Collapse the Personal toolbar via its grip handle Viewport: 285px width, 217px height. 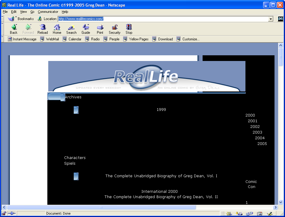click(2, 39)
